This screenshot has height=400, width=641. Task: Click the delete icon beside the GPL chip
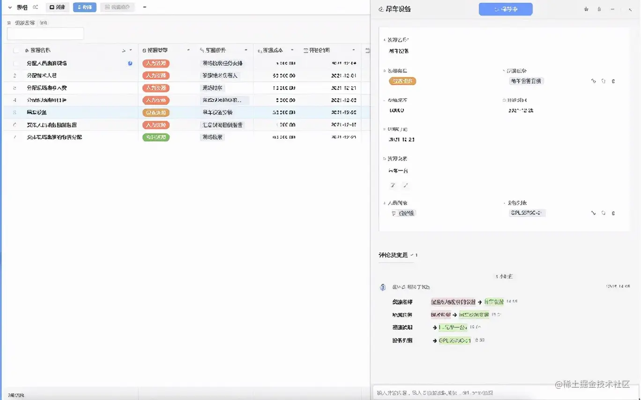pos(613,213)
